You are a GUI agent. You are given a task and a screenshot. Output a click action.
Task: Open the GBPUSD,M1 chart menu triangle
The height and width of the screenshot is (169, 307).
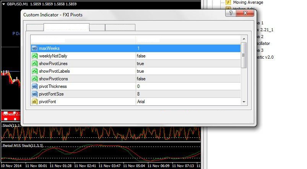click(x=3, y=4)
